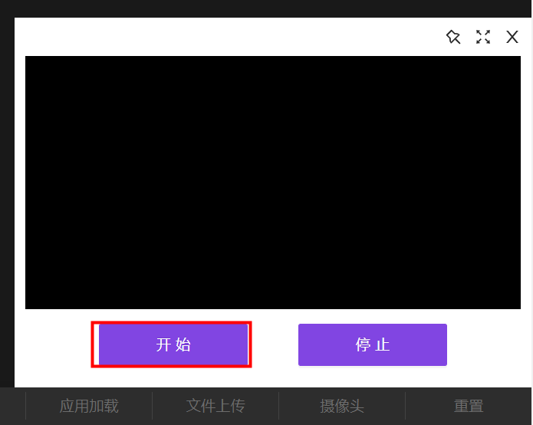Close the camera preview panel

tap(512, 37)
